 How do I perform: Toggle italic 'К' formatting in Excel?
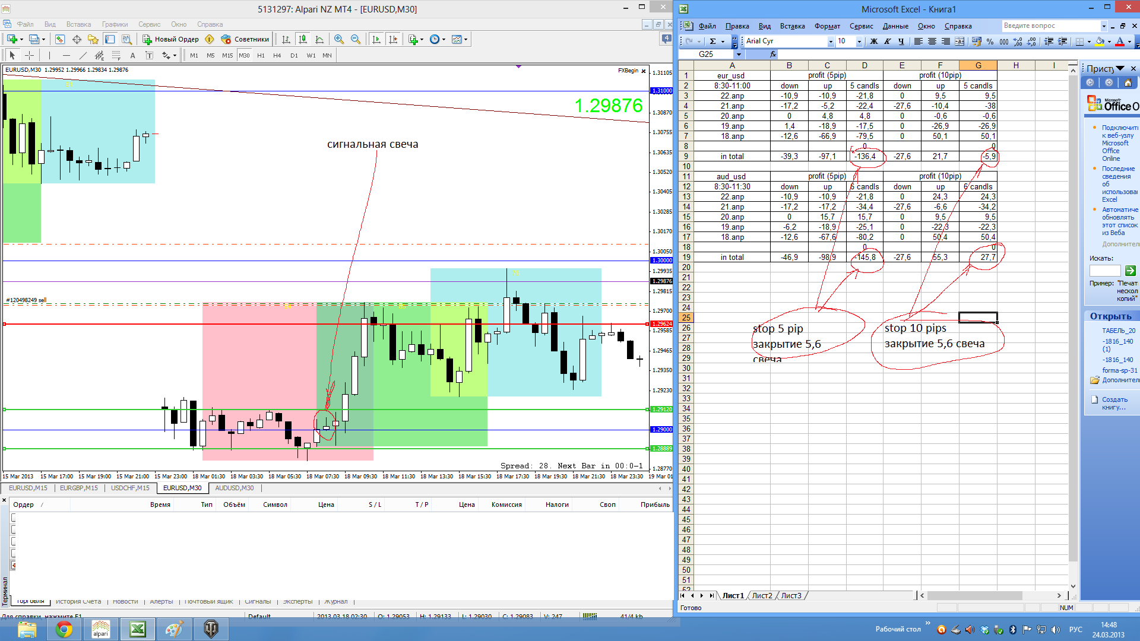point(887,41)
